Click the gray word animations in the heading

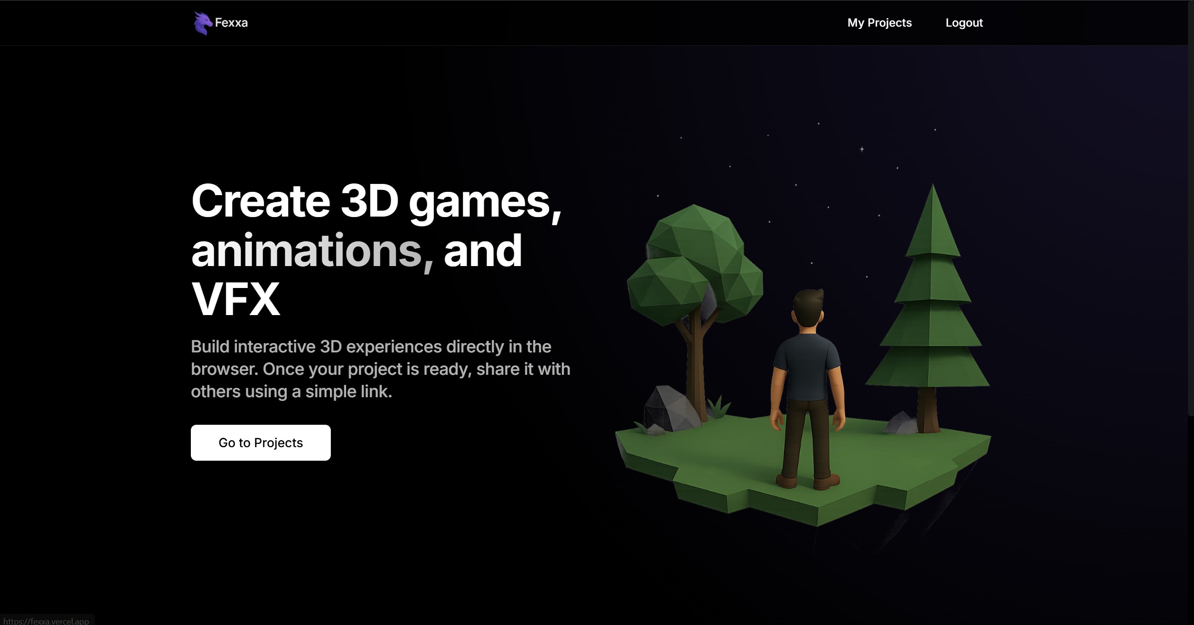pyautogui.click(x=306, y=251)
